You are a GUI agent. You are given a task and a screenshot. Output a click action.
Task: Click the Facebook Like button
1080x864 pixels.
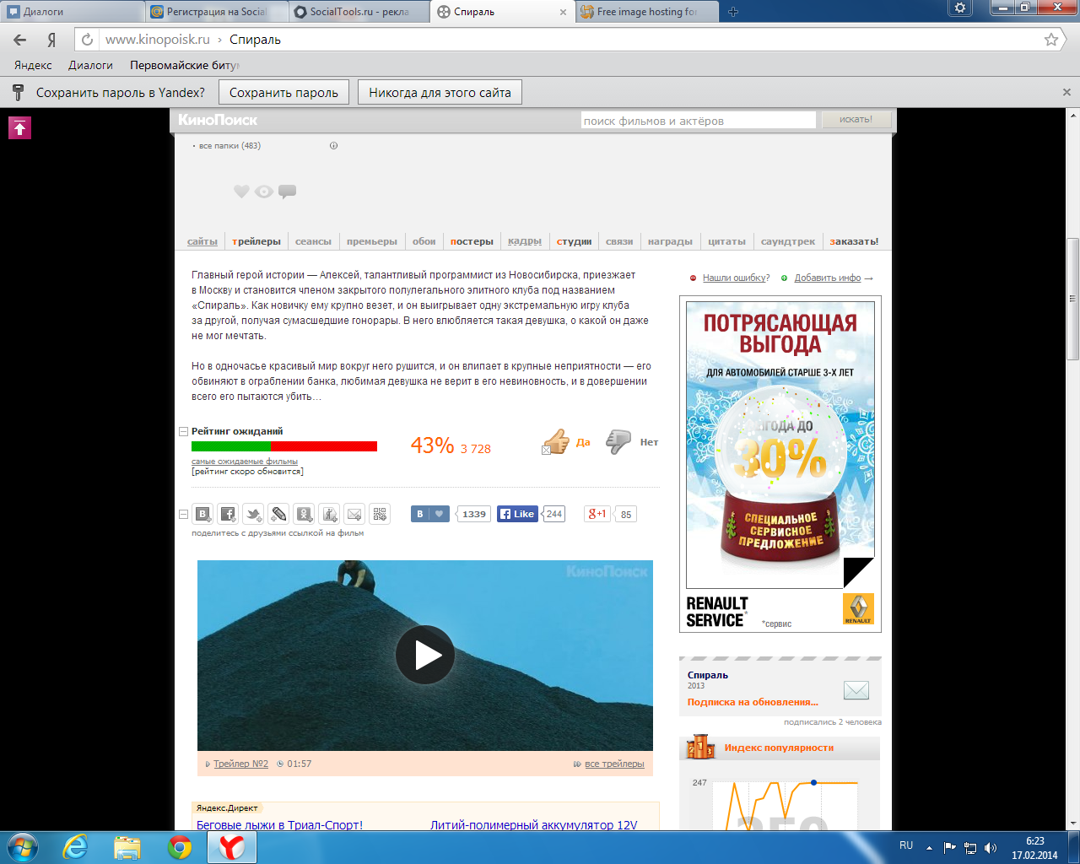(517, 514)
